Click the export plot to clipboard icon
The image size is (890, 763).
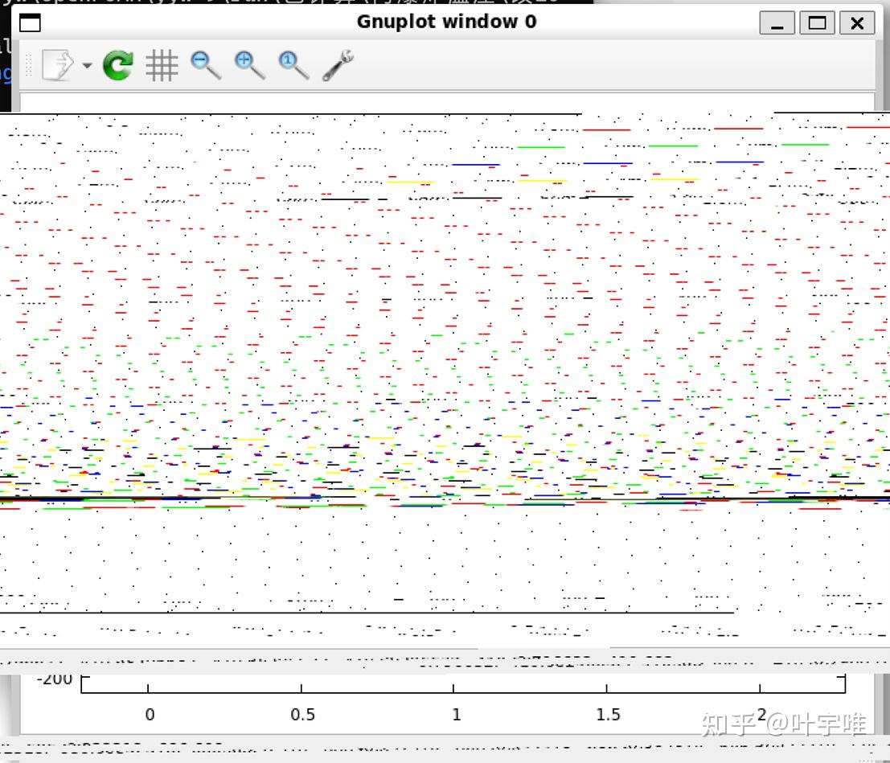tap(58, 65)
